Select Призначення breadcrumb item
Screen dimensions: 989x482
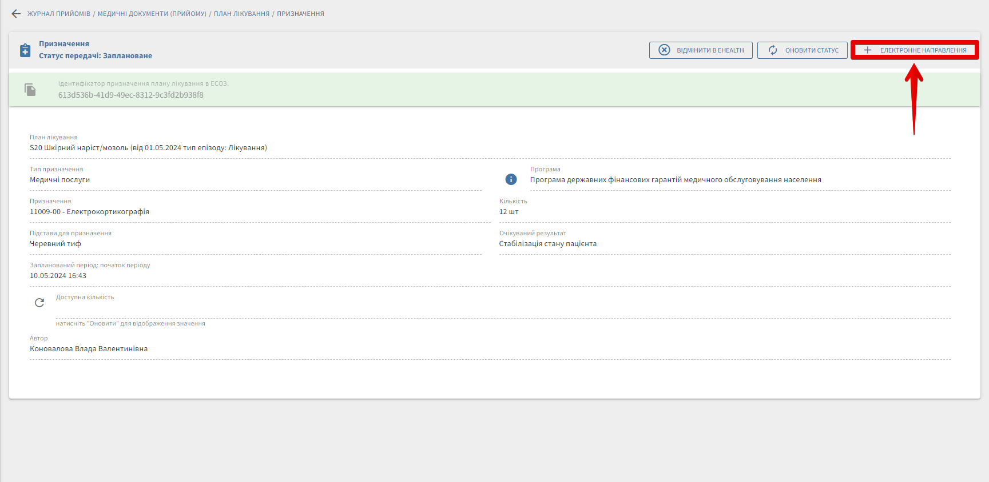click(x=300, y=14)
